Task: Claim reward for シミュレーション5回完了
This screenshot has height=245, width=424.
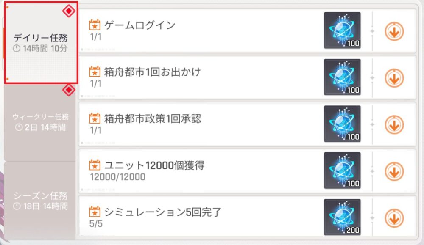Action: [x=394, y=218]
